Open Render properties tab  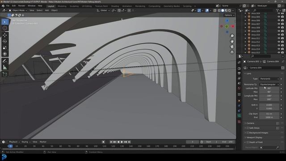pos(239,68)
